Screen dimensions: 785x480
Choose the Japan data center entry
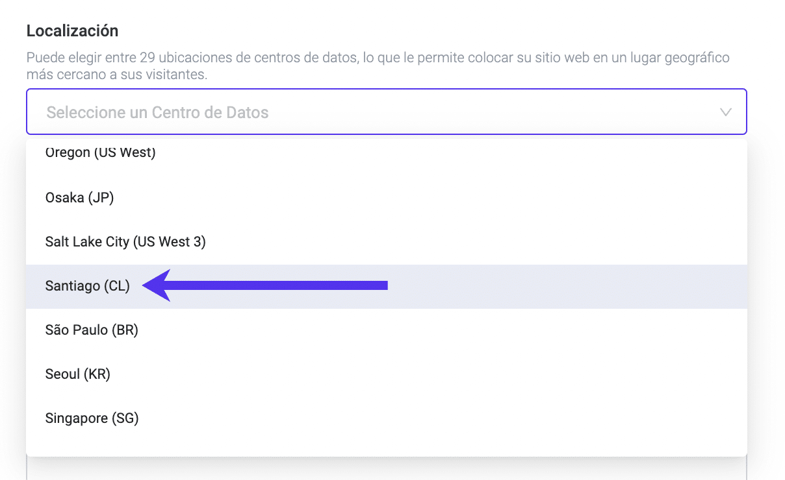[x=80, y=198]
